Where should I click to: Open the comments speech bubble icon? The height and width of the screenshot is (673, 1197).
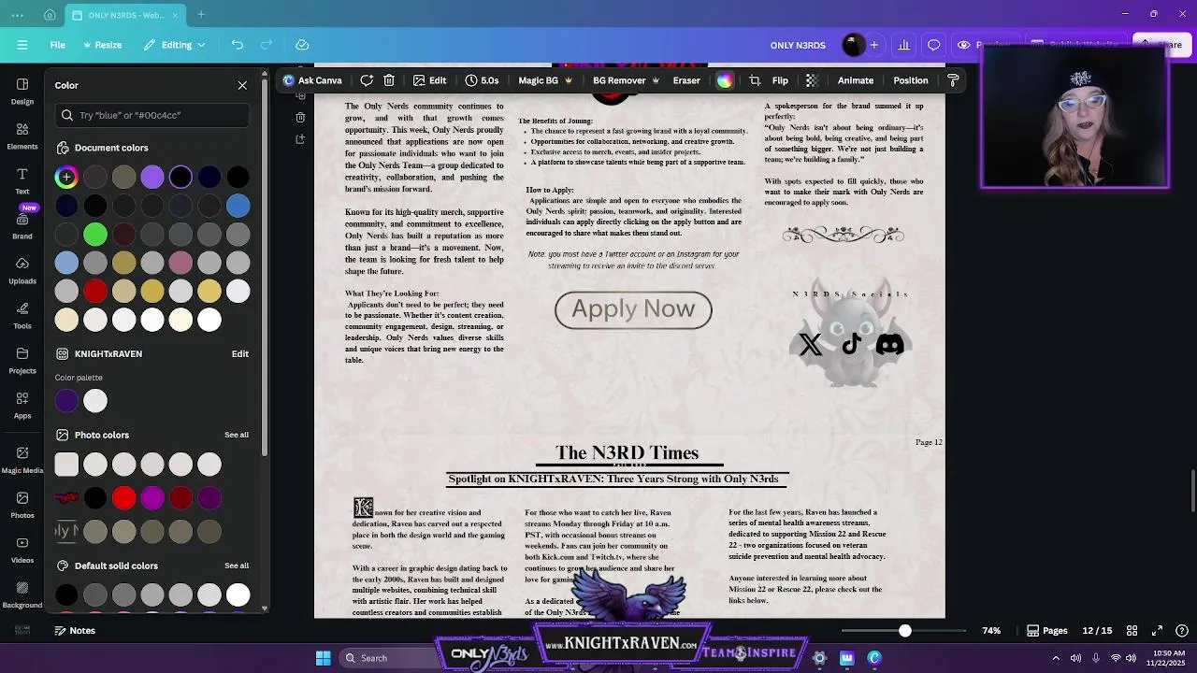coord(933,45)
